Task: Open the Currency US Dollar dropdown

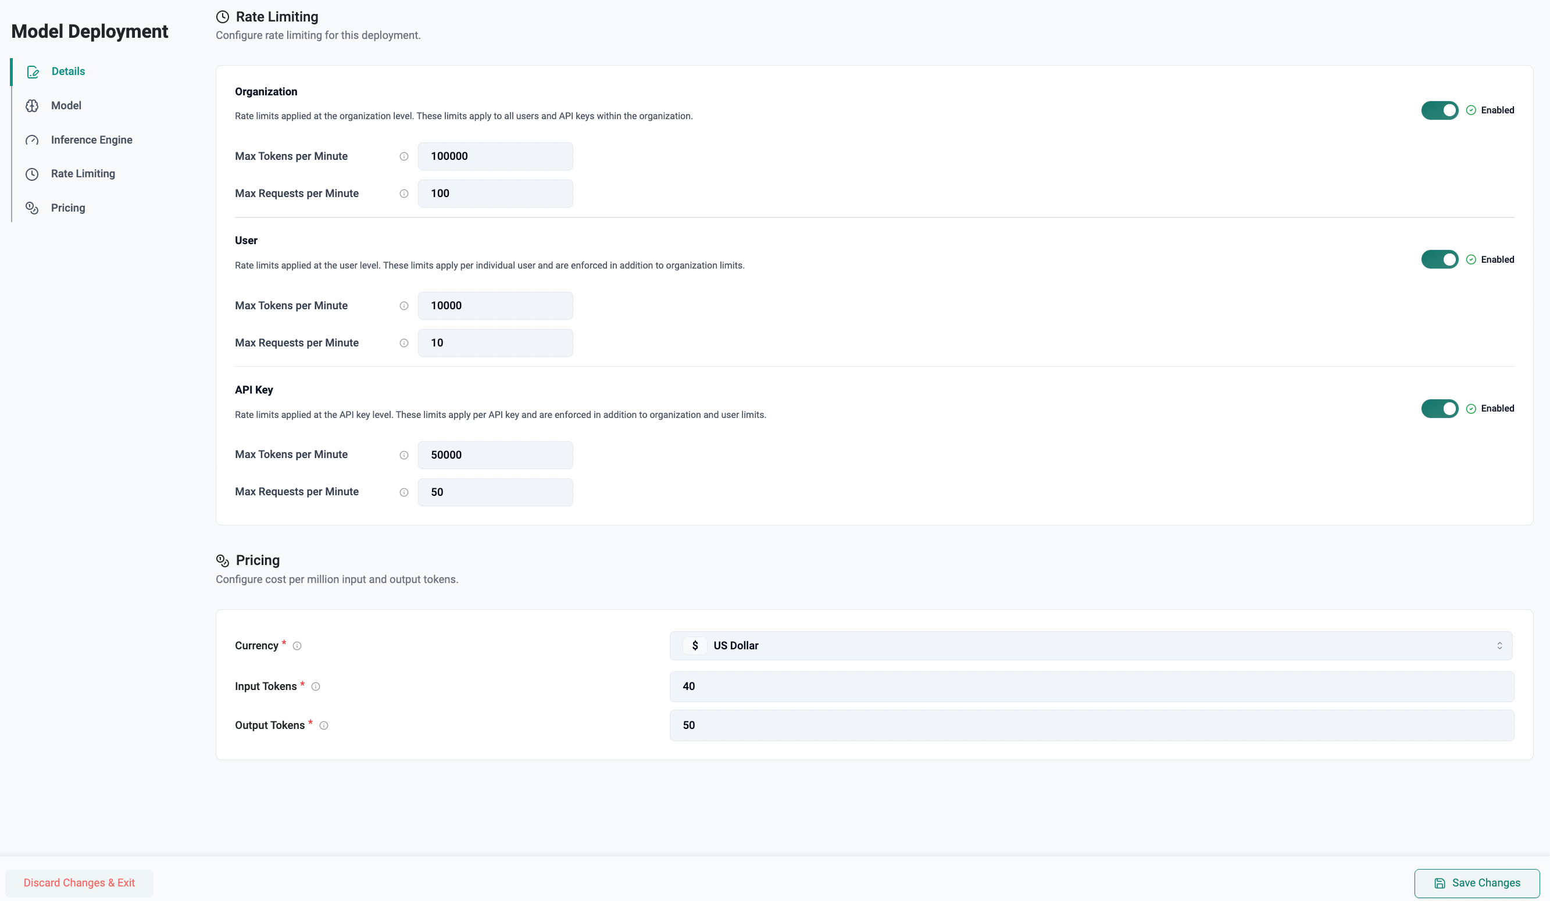Action: point(1090,646)
